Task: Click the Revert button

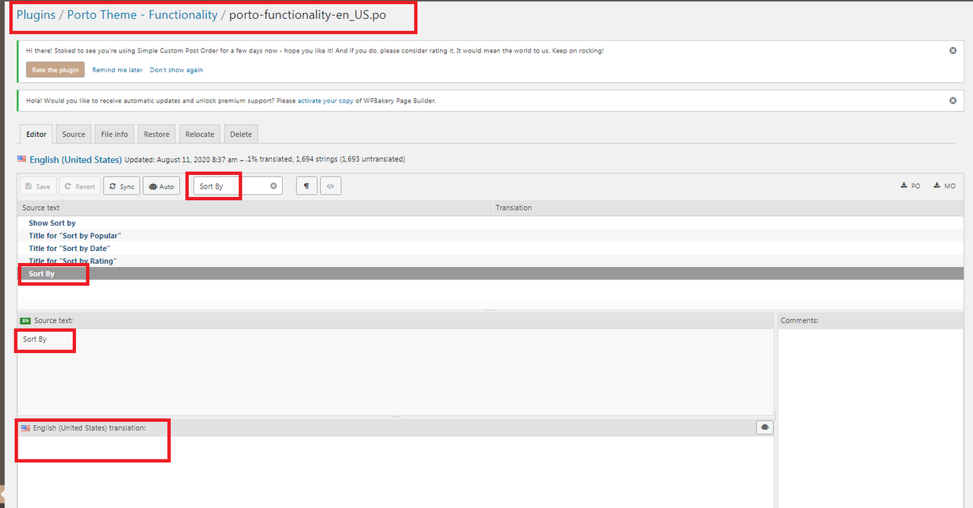Action: tap(80, 186)
